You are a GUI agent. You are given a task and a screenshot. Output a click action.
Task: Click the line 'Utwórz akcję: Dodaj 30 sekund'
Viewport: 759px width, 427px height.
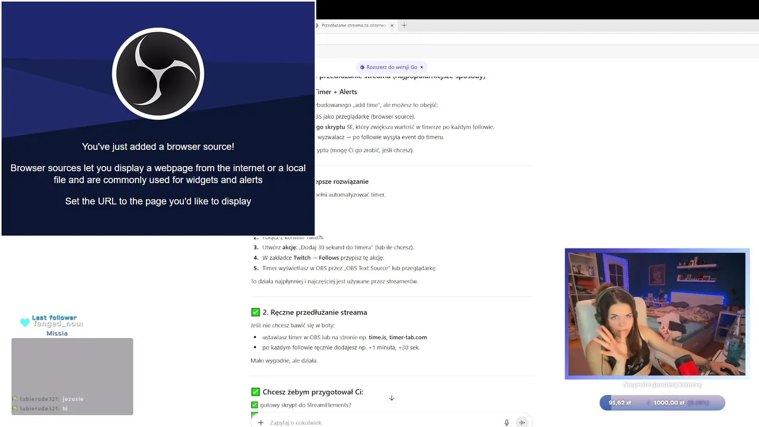tap(338, 247)
